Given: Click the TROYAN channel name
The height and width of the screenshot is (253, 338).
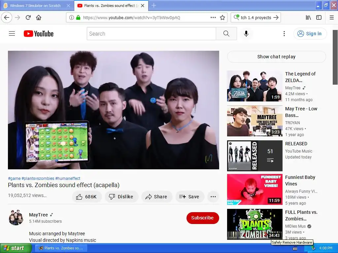Looking at the screenshot, I should click(292, 123).
